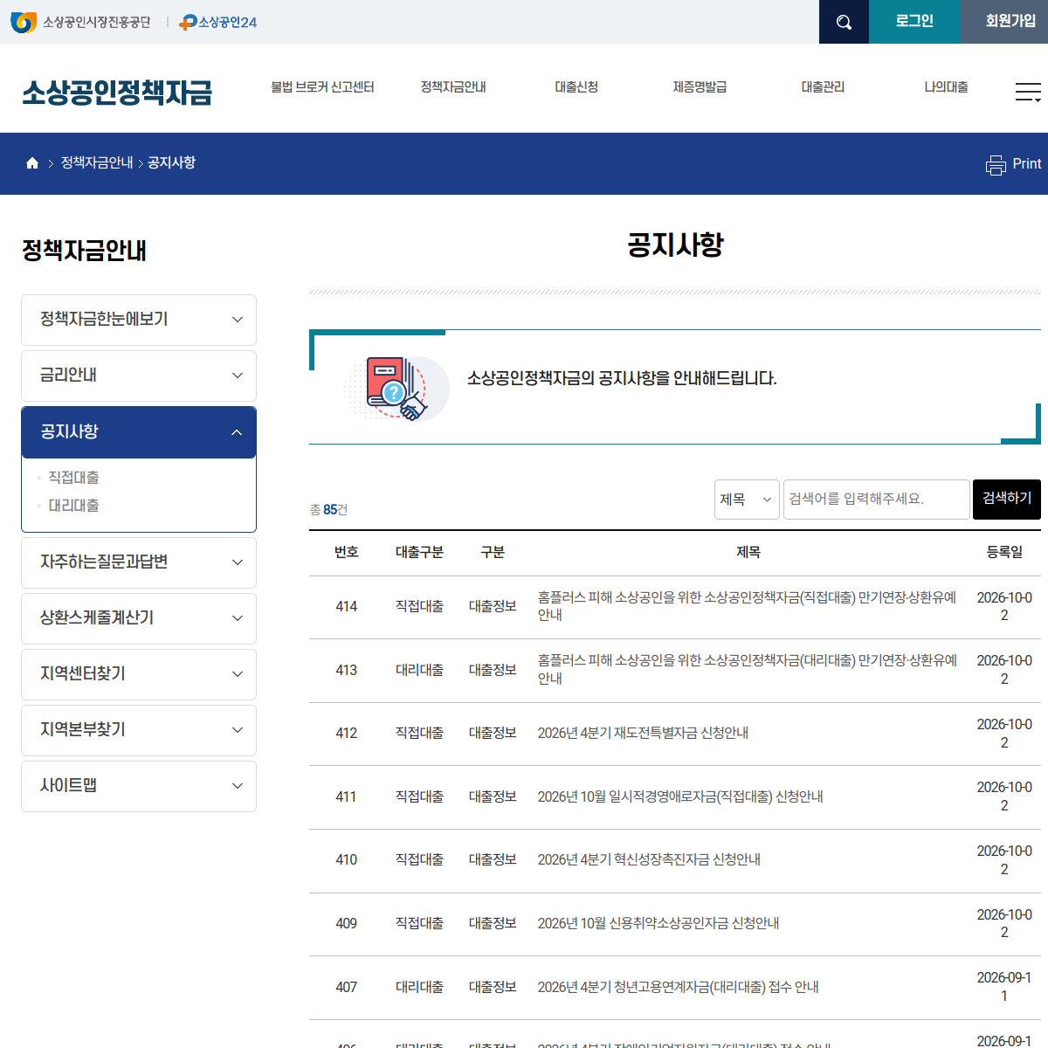The width and height of the screenshot is (1048, 1048).
Task: Click the 번호 column header
Action: tap(347, 553)
